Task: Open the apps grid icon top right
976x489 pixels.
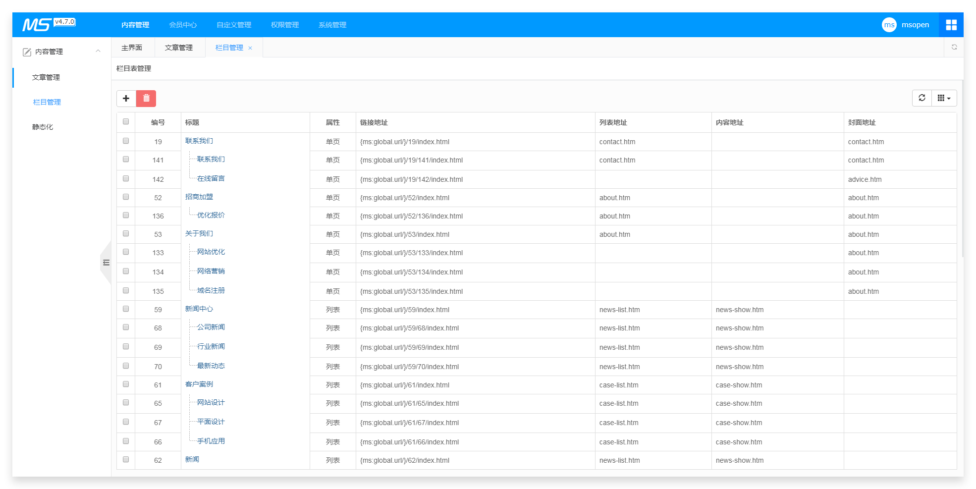Action: point(951,25)
